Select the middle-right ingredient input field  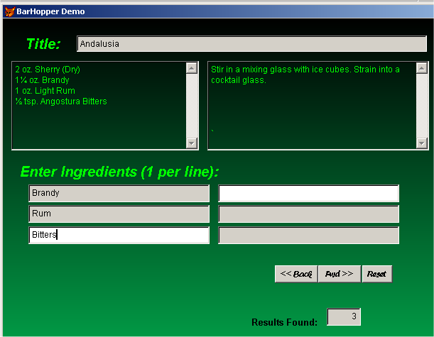(x=308, y=214)
